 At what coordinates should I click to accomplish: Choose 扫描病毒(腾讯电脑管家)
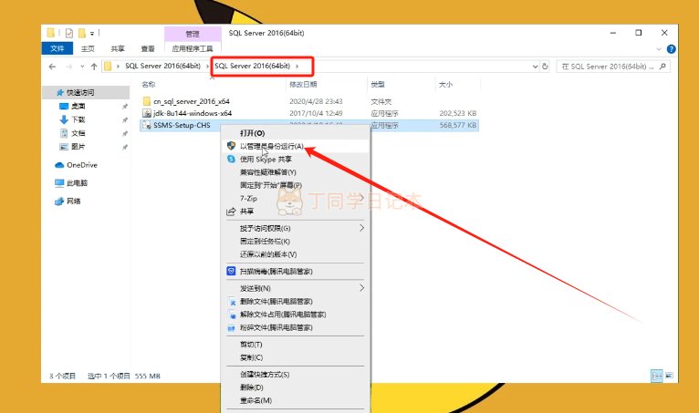(x=296, y=272)
